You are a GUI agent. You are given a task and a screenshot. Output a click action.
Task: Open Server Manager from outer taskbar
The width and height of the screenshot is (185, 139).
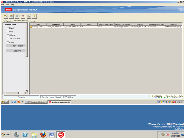(16, 135)
